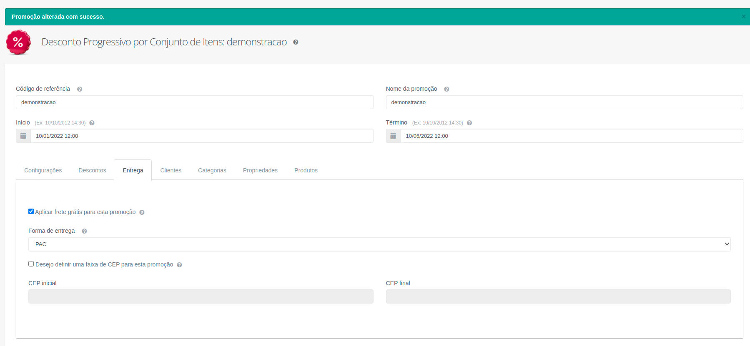The width and height of the screenshot is (750, 346).
Task: Click the Código de referência input field
Action: pyautogui.click(x=194, y=102)
